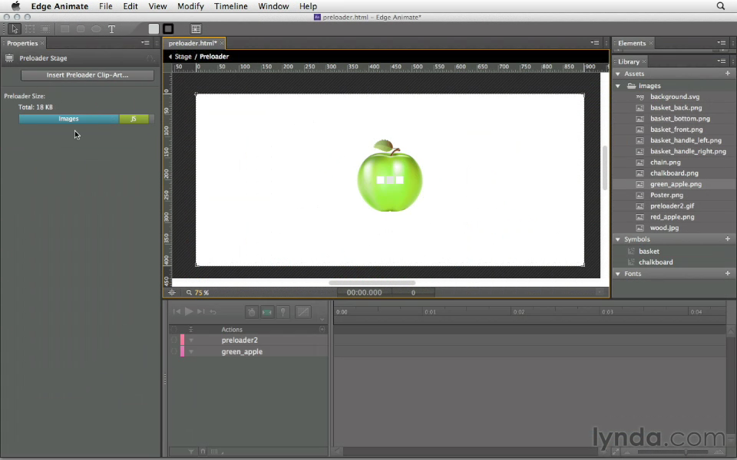Collapse the images folder
This screenshot has width=737, height=460.
[x=619, y=86]
